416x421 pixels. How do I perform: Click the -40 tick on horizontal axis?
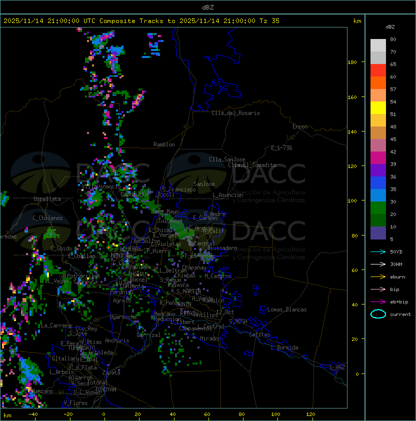tap(33, 414)
